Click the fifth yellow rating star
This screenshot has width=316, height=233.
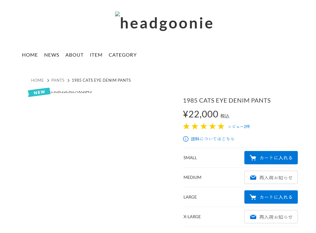221,126
